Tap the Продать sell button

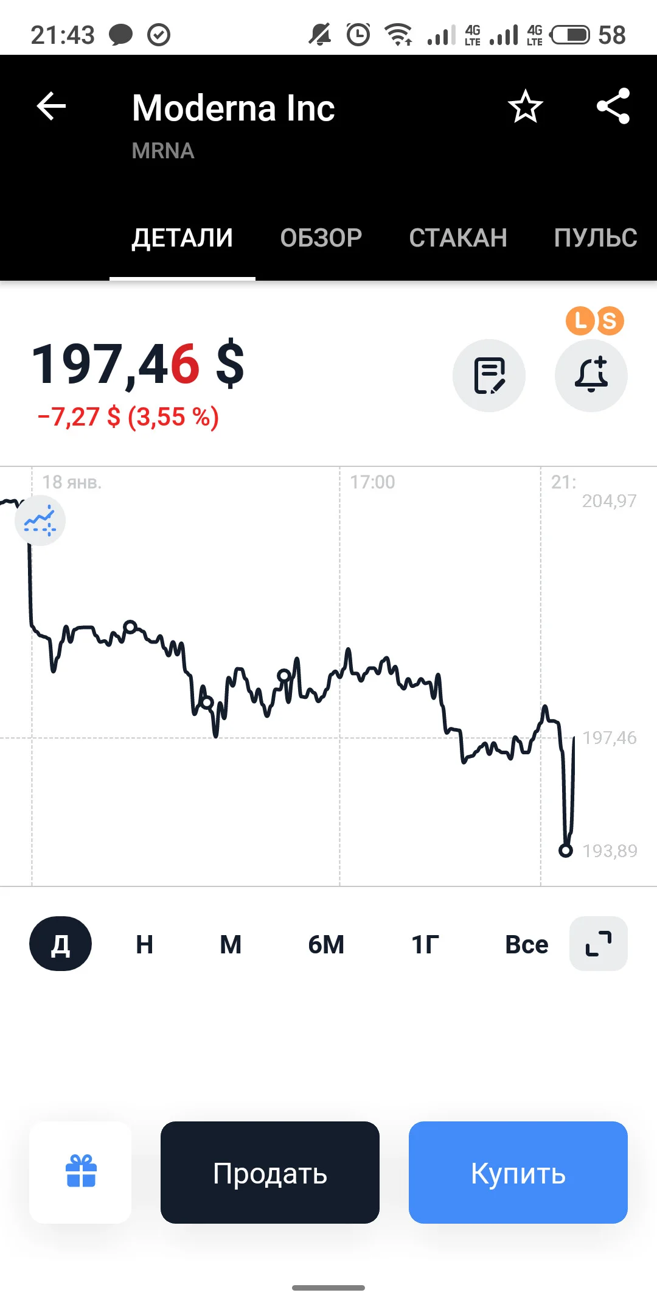[x=270, y=1173]
